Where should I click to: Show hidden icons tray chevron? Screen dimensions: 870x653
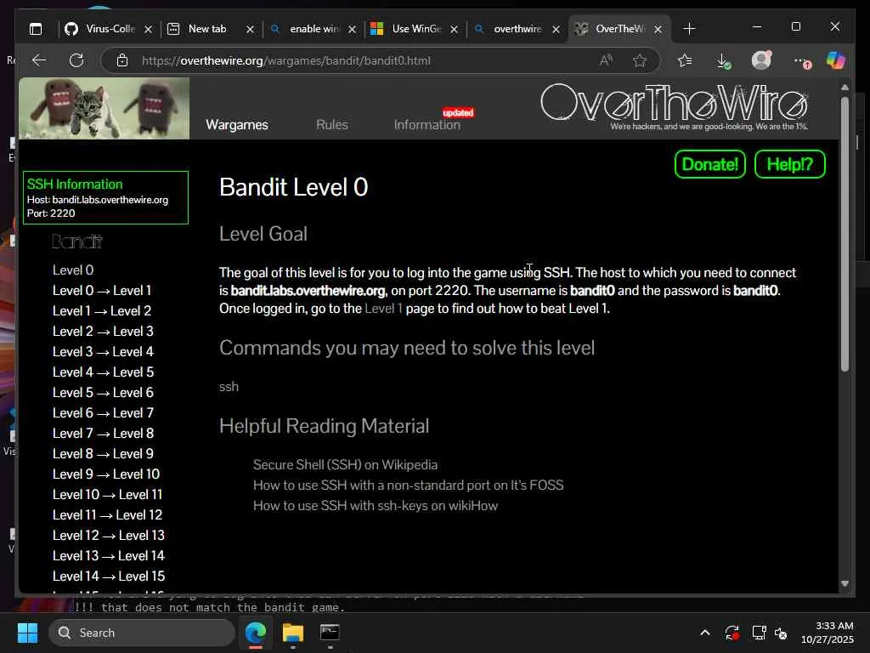click(704, 633)
